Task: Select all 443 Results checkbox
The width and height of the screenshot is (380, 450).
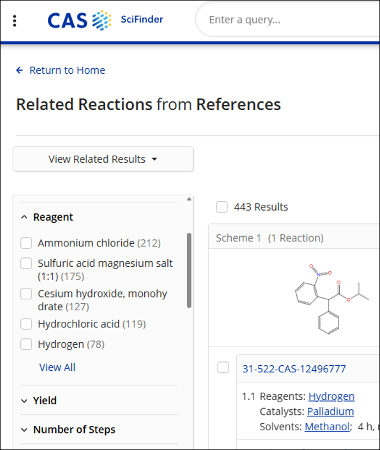Action: 222,207
